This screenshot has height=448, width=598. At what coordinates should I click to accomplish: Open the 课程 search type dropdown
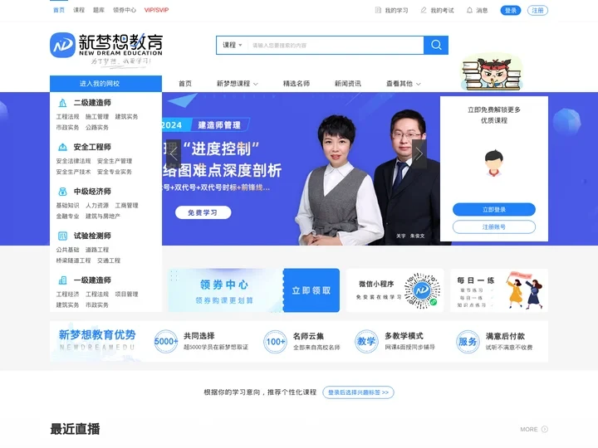pyautogui.click(x=233, y=45)
